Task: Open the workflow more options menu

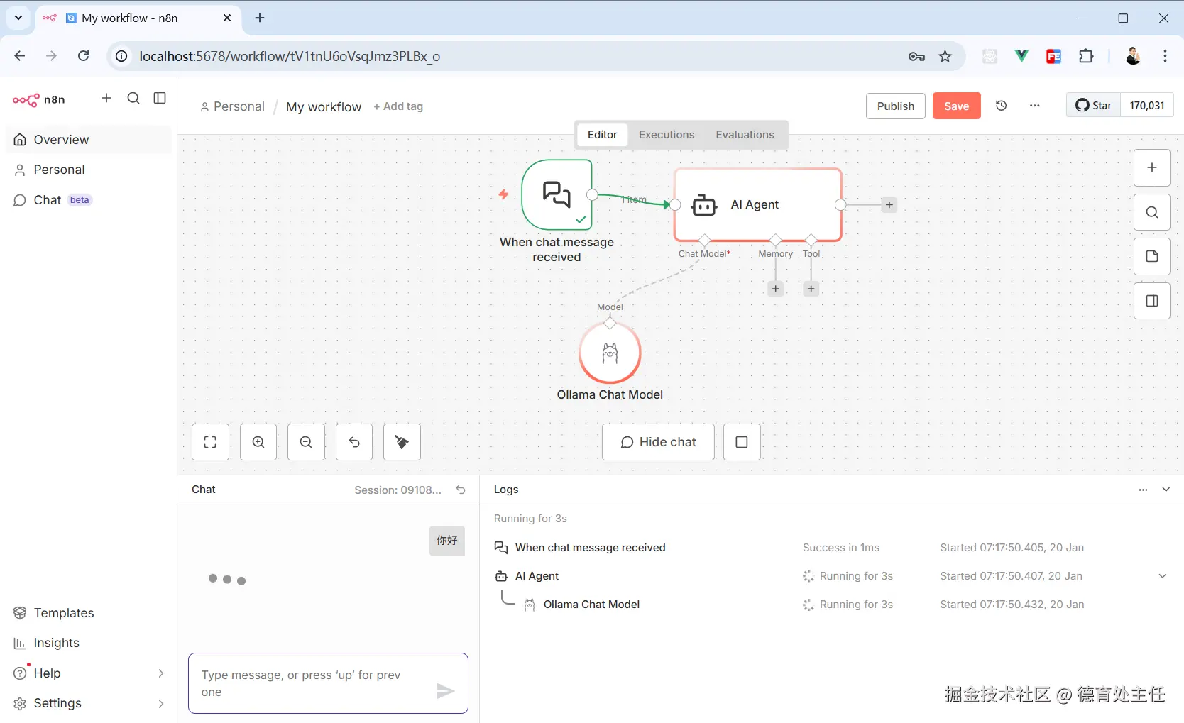Action: pyautogui.click(x=1035, y=106)
